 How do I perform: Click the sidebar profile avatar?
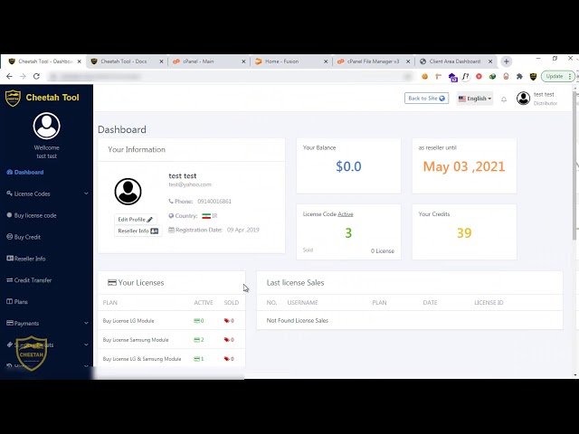coord(46,127)
